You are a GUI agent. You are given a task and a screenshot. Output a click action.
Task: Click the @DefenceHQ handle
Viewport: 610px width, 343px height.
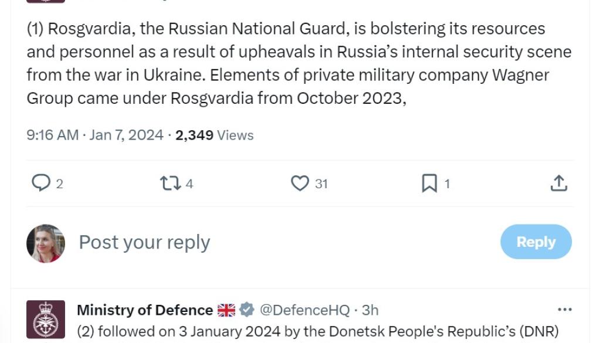tap(304, 310)
